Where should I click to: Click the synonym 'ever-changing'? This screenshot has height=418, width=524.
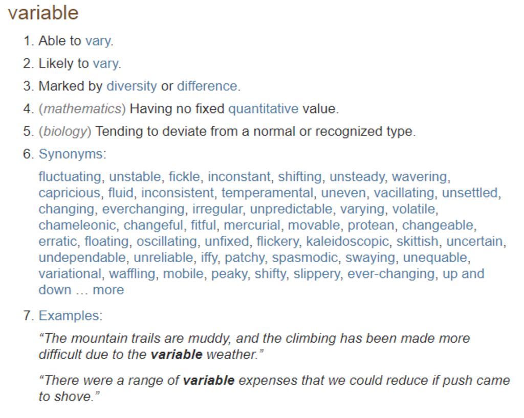[391, 274]
